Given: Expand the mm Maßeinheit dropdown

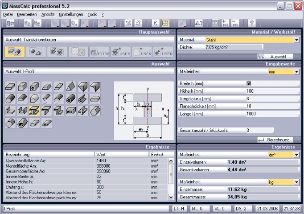Looking at the screenshot, I should (296, 72).
